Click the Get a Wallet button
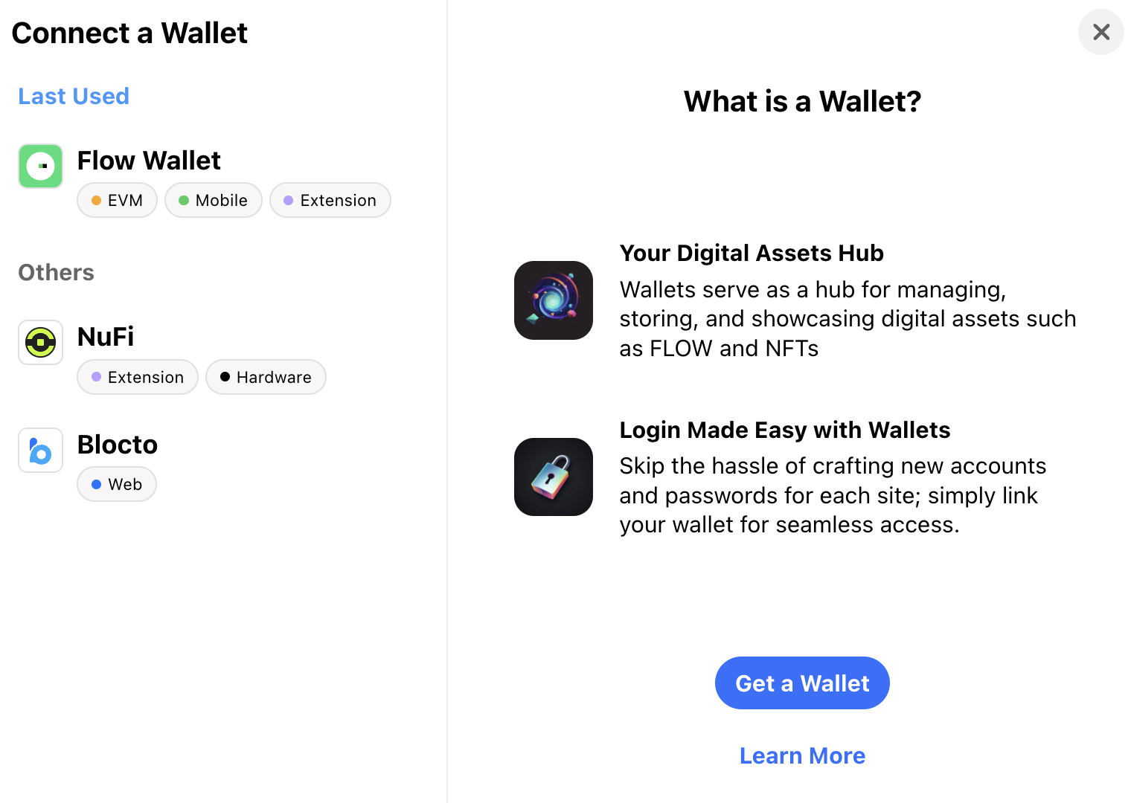This screenshot has width=1131, height=803. [x=802, y=683]
